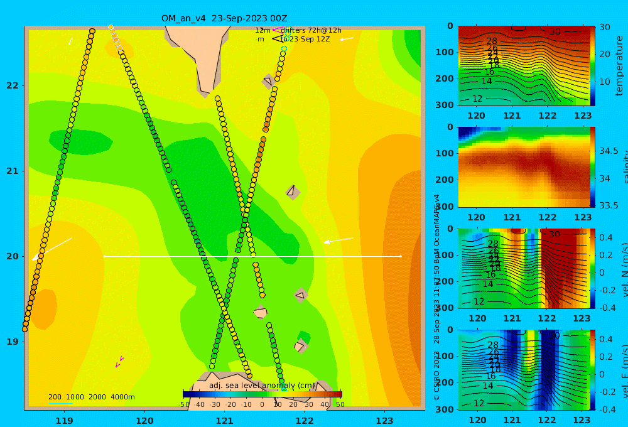Click the island near 121.95E 18.95N
The height and width of the screenshot is (427, 628).
[300, 346]
